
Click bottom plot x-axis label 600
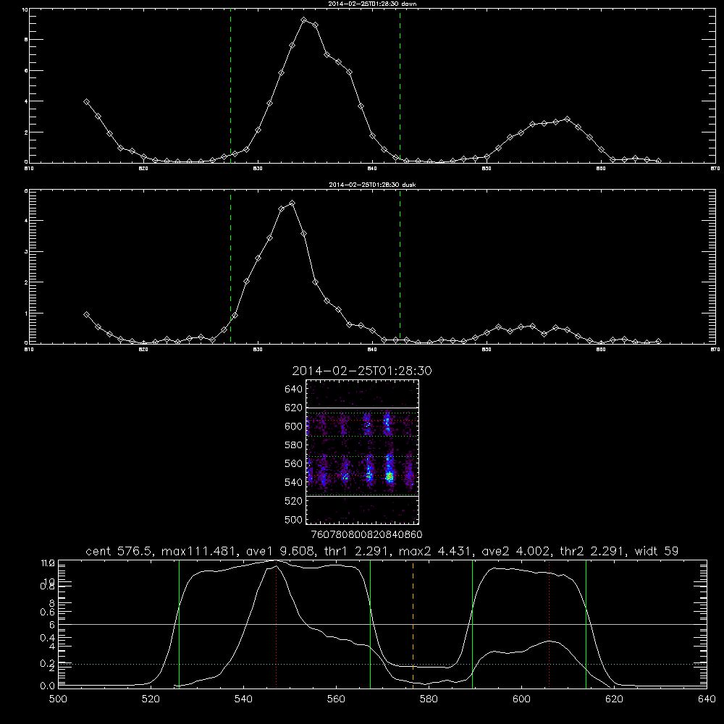[x=522, y=699]
